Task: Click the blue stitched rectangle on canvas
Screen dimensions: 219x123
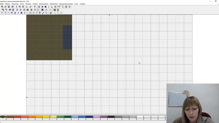Action: pyautogui.click(x=67, y=37)
